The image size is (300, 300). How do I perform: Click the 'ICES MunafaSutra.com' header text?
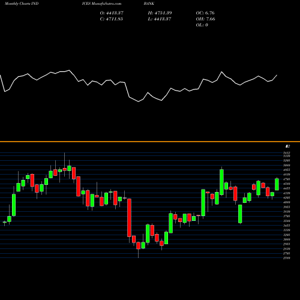[x=101, y=4]
